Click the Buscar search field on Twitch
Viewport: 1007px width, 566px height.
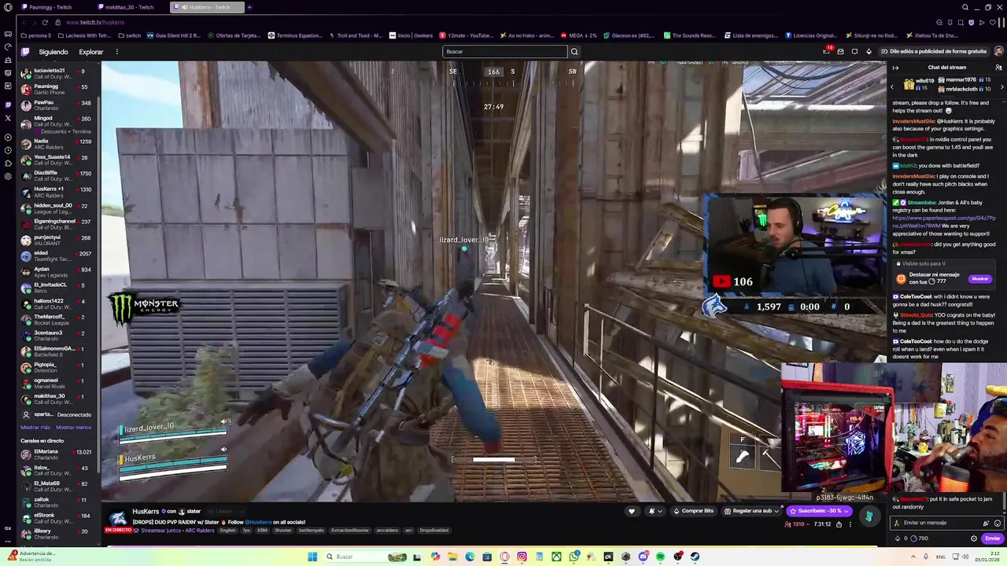pos(504,52)
